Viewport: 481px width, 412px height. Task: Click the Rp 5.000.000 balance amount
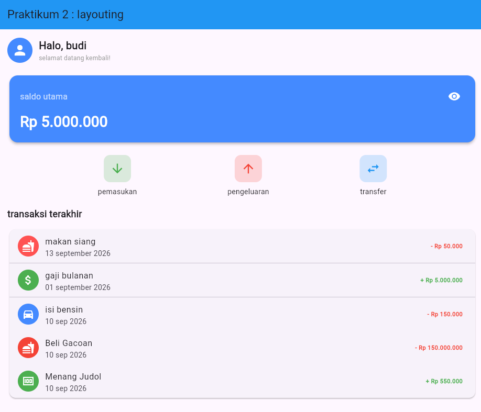click(64, 121)
